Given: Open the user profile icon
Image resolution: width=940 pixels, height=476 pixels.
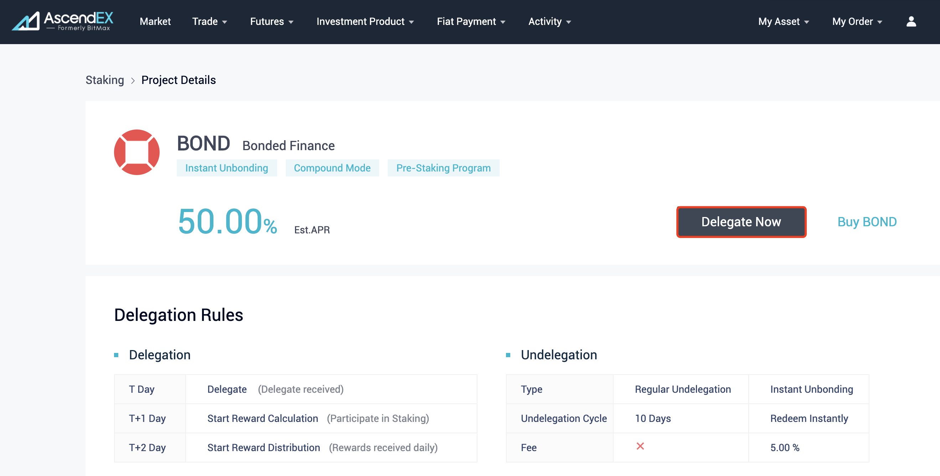Looking at the screenshot, I should click(911, 21).
